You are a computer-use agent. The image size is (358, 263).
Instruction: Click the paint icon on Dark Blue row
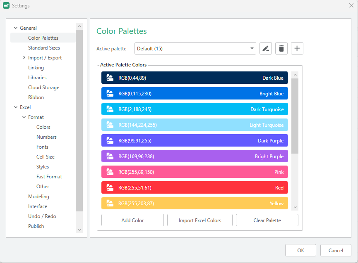tap(110, 78)
